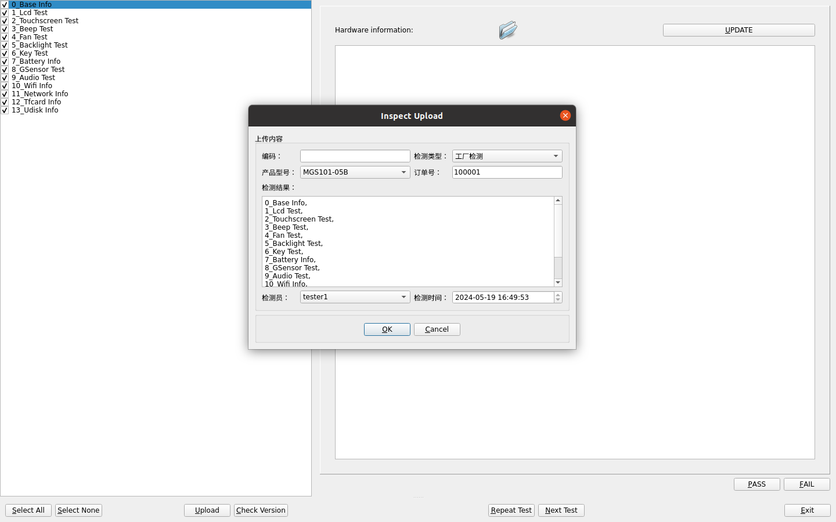Click the Upload button
The image size is (836, 522).
click(207, 510)
